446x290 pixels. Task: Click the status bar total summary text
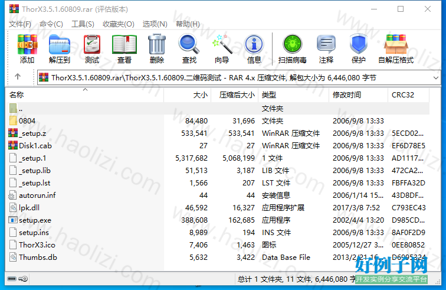296,279
